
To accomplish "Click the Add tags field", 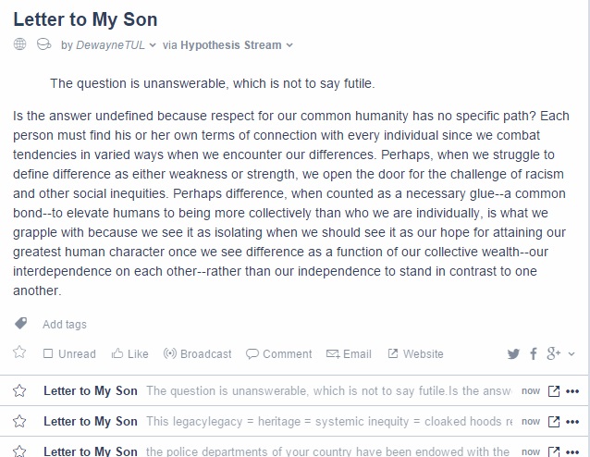I will pos(65,324).
